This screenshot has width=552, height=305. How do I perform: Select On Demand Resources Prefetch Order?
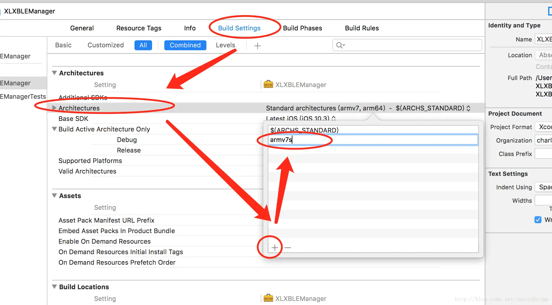(117, 262)
